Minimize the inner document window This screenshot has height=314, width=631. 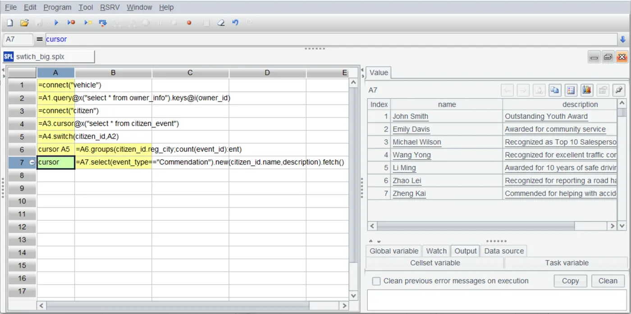(x=594, y=57)
